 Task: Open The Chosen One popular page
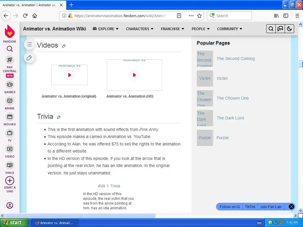(233, 98)
